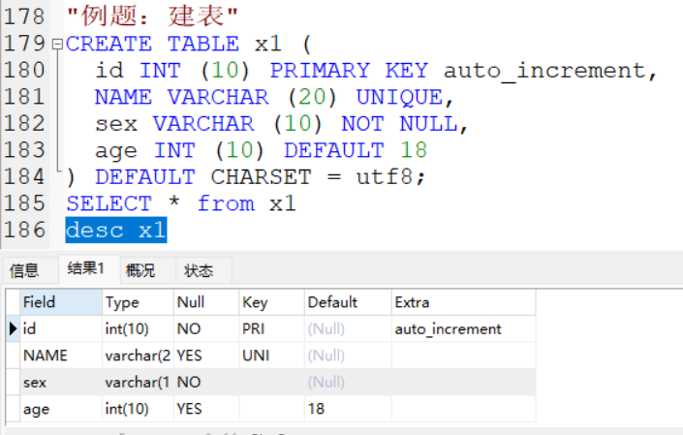Click the Default column header

(x=348, y=302)
